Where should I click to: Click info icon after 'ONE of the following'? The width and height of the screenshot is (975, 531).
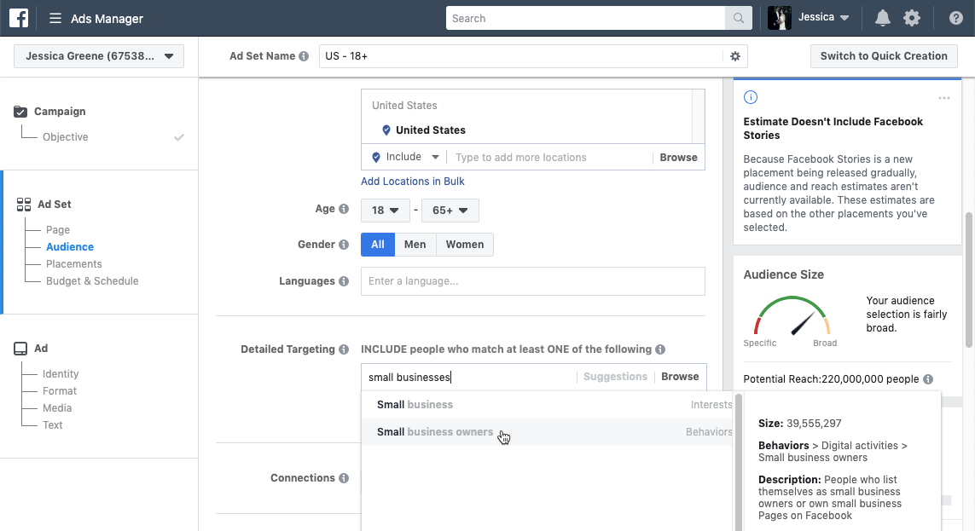(x=659, y=349)
